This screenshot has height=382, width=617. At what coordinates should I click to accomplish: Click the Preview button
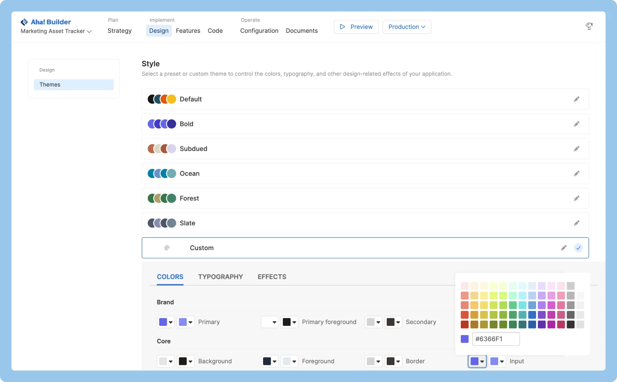356,27
